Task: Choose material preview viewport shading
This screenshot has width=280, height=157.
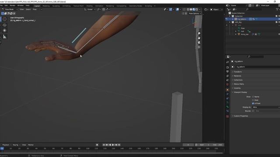Action: (194, 10)
